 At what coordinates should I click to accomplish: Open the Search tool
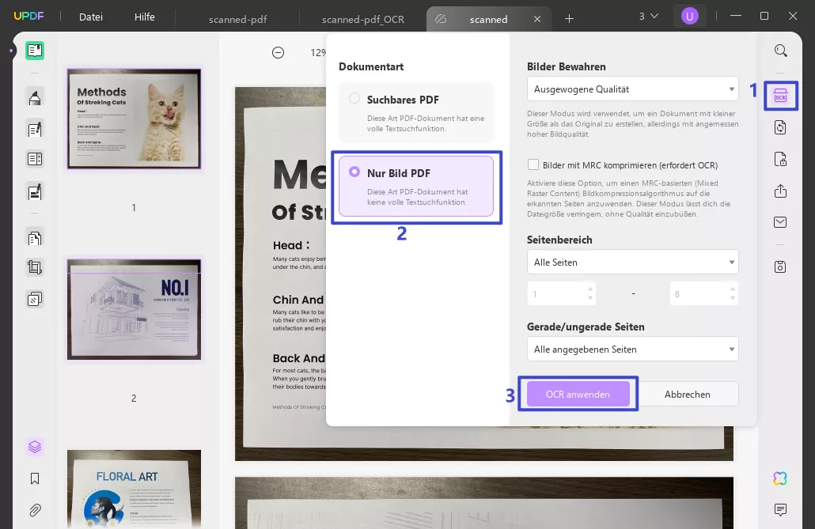coord(780,50)
